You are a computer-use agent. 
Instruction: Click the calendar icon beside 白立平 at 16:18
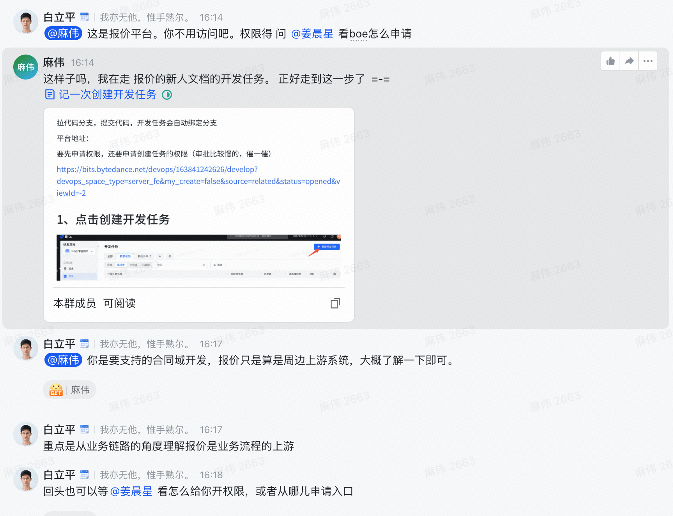click(x=84, y=475)
